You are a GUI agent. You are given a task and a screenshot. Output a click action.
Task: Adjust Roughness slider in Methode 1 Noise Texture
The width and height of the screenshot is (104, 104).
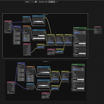point(27,39)
